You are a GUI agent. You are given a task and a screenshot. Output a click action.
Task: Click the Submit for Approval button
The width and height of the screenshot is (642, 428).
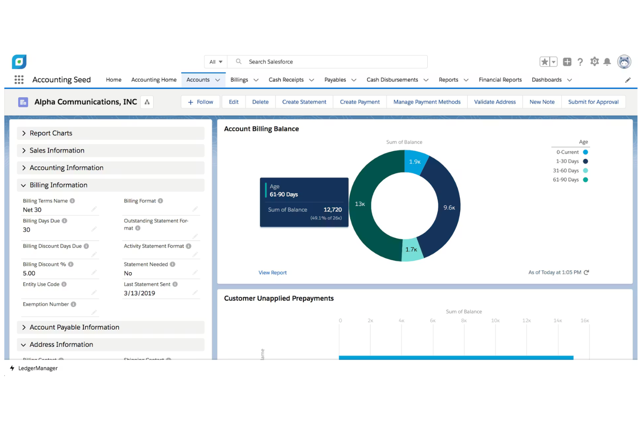coord(593,102)
